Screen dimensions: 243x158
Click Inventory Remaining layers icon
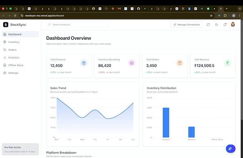pos(132,63)
